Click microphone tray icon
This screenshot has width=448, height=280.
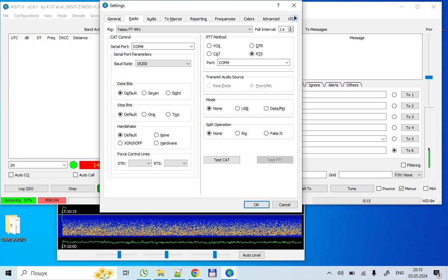tap(374, 273)
